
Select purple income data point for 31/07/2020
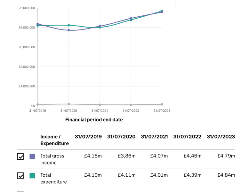pos(69,30)
